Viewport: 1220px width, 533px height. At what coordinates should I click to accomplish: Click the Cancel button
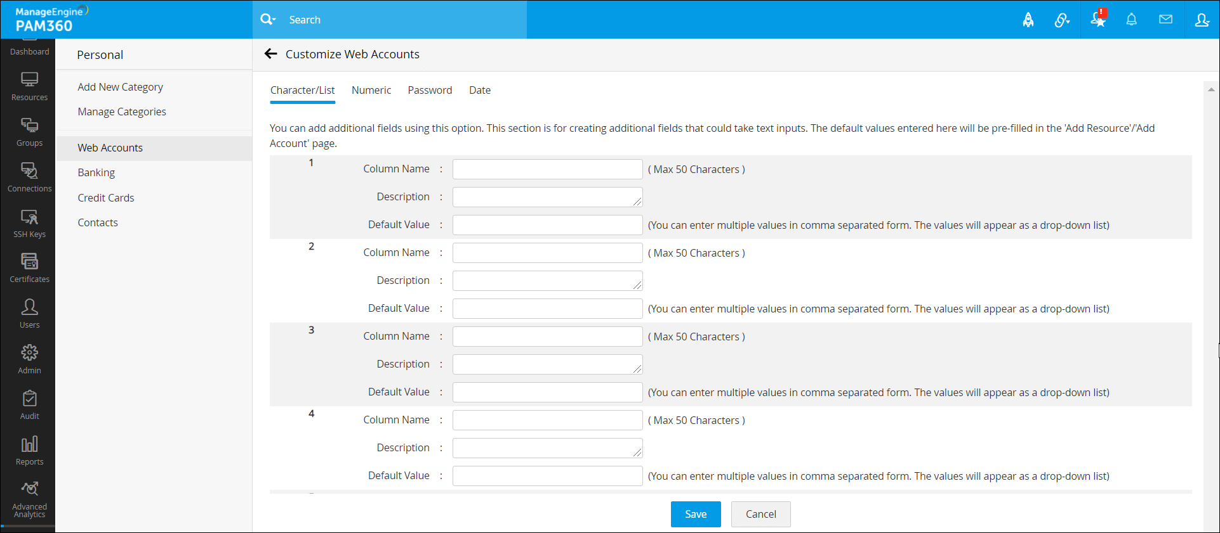pos(760,514)
